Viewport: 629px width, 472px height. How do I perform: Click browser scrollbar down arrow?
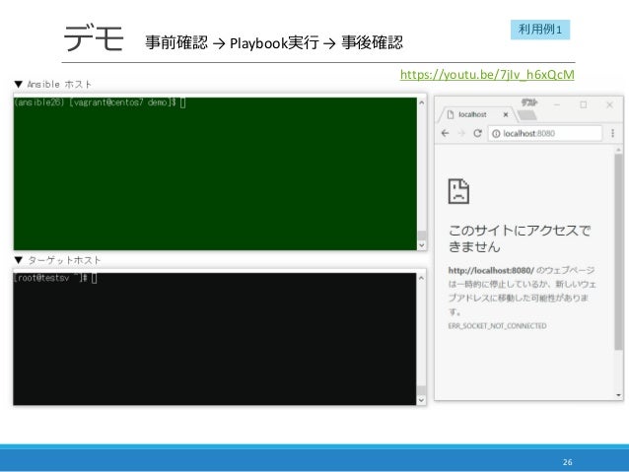[618, 395]
